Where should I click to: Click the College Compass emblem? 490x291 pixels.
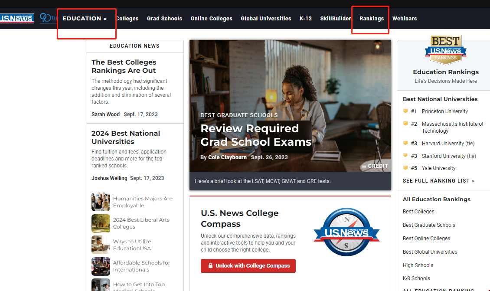point(346,232)
